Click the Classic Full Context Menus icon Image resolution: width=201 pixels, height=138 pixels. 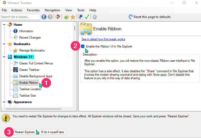coord(16,63)
